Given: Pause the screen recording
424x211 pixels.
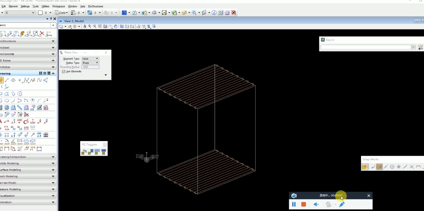Looking at the screenshot, I should click(x=294, y=204).
